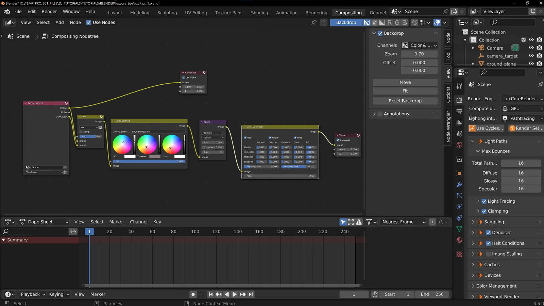The width and height of the screenshot is (544, 306).
Task: Toggle overlays in the node editor header
Action: (437, 22)
